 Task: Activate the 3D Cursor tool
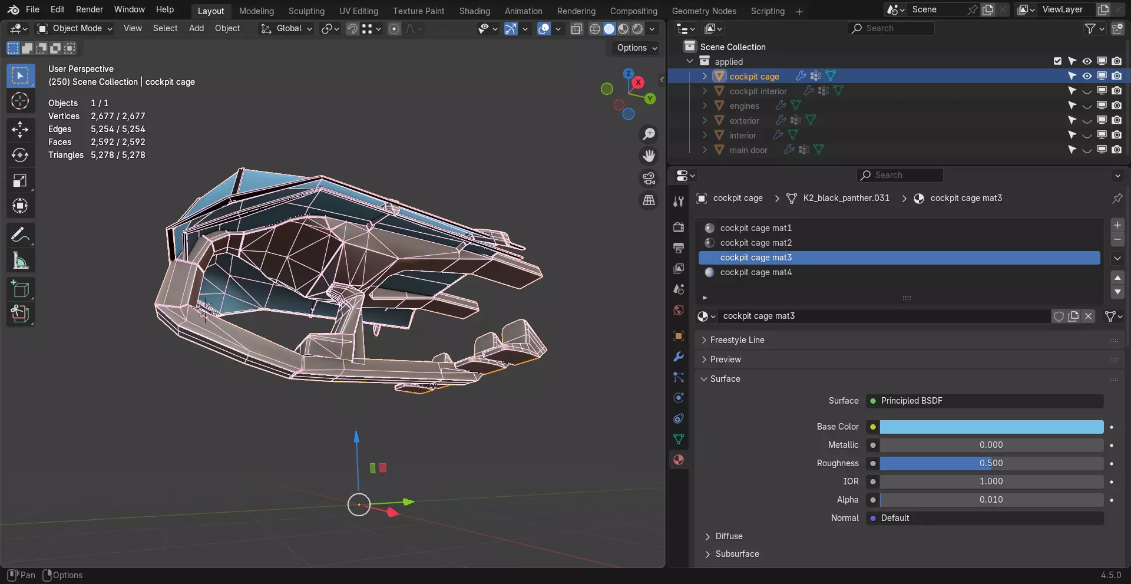(x=20, y=101)
